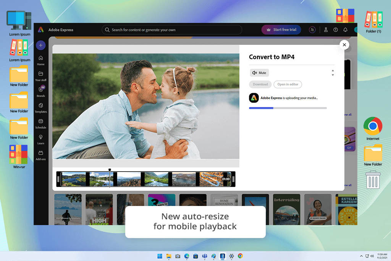Open the notifications bell
391x261 pixels.
click(x=345, y=30)
